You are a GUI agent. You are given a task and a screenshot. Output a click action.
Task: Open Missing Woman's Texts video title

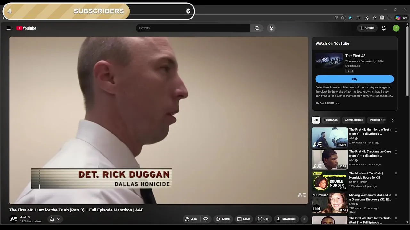pyautogui.click(x=370, y=197)
